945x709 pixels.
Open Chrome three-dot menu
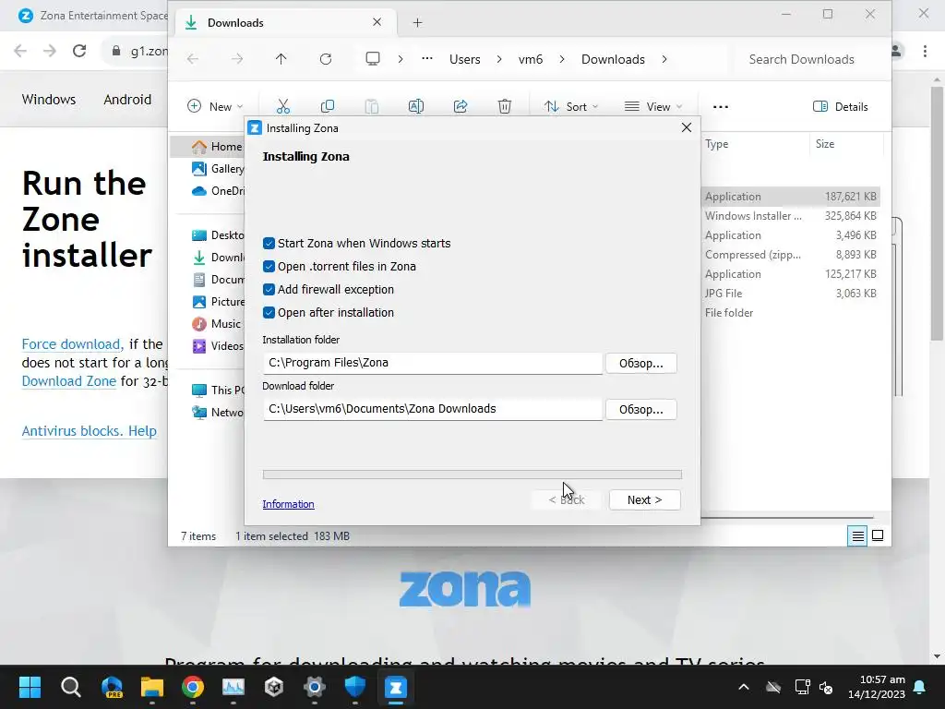pos(925,51)
